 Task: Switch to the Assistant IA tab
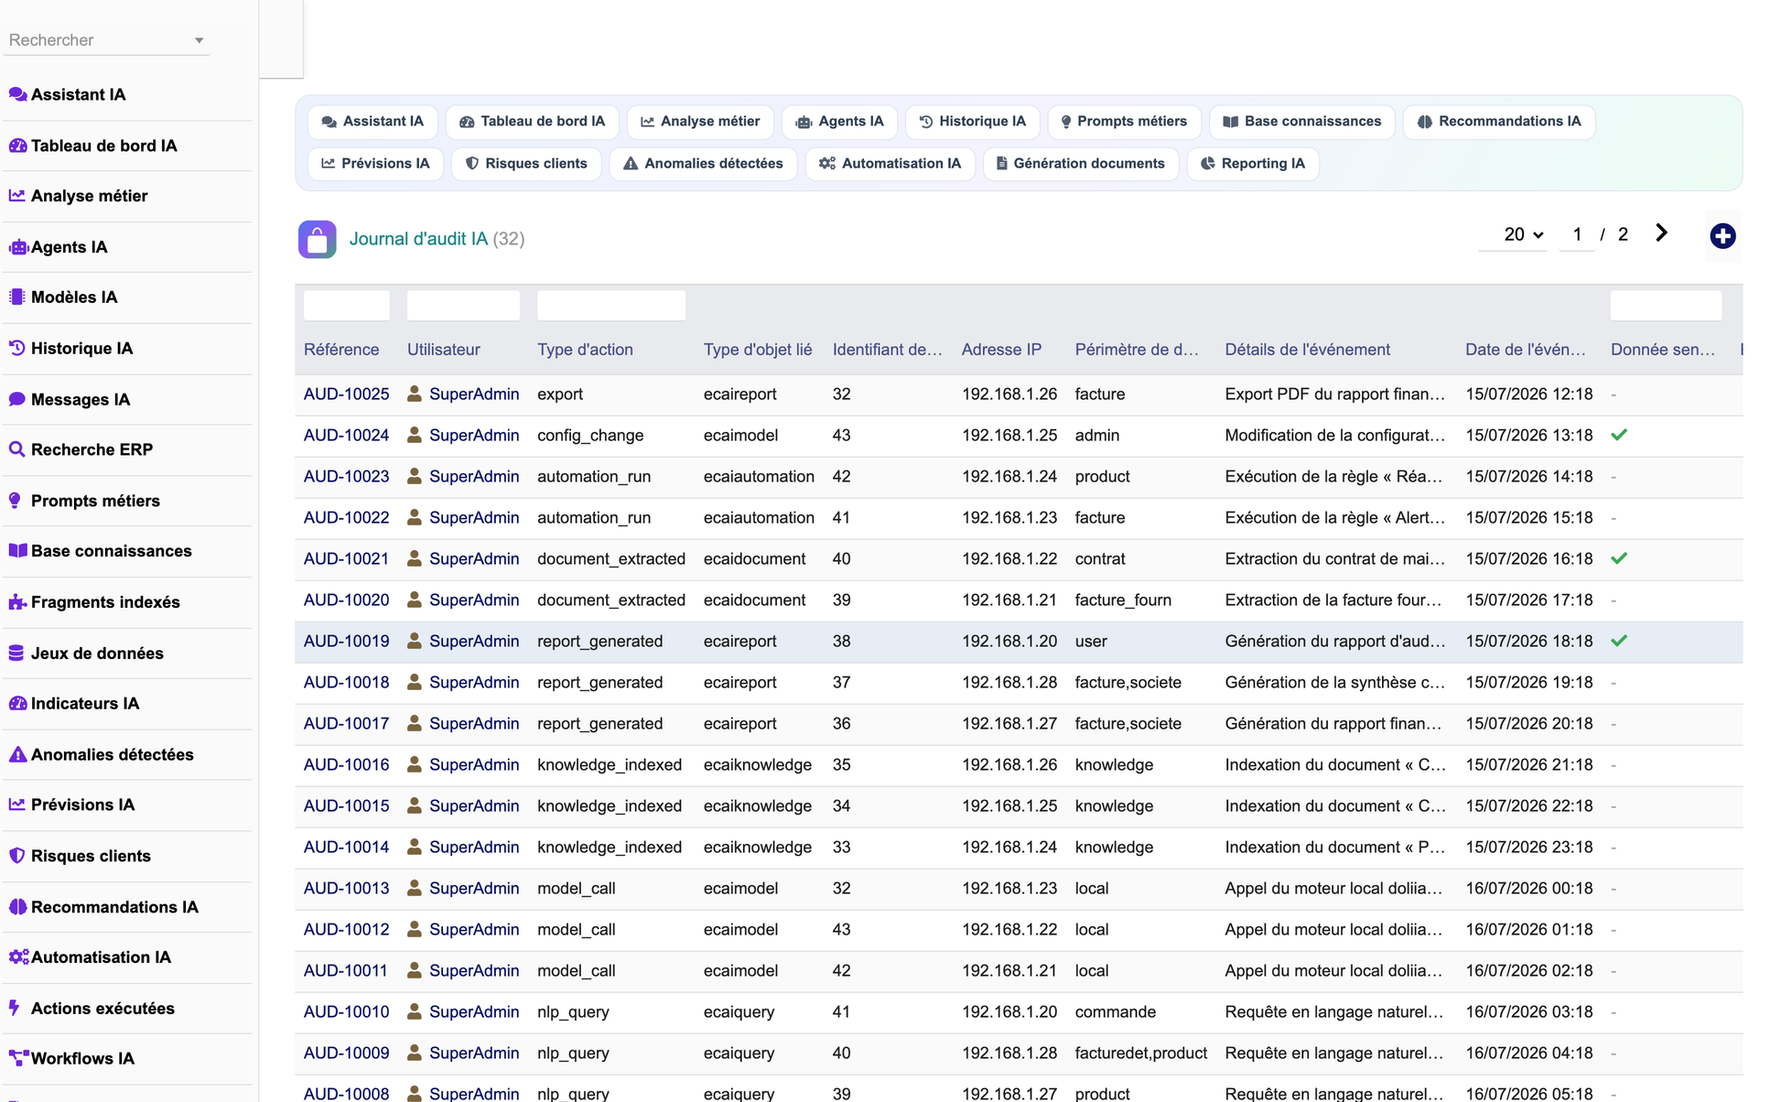pyautogui.click(x=372, y=122)
